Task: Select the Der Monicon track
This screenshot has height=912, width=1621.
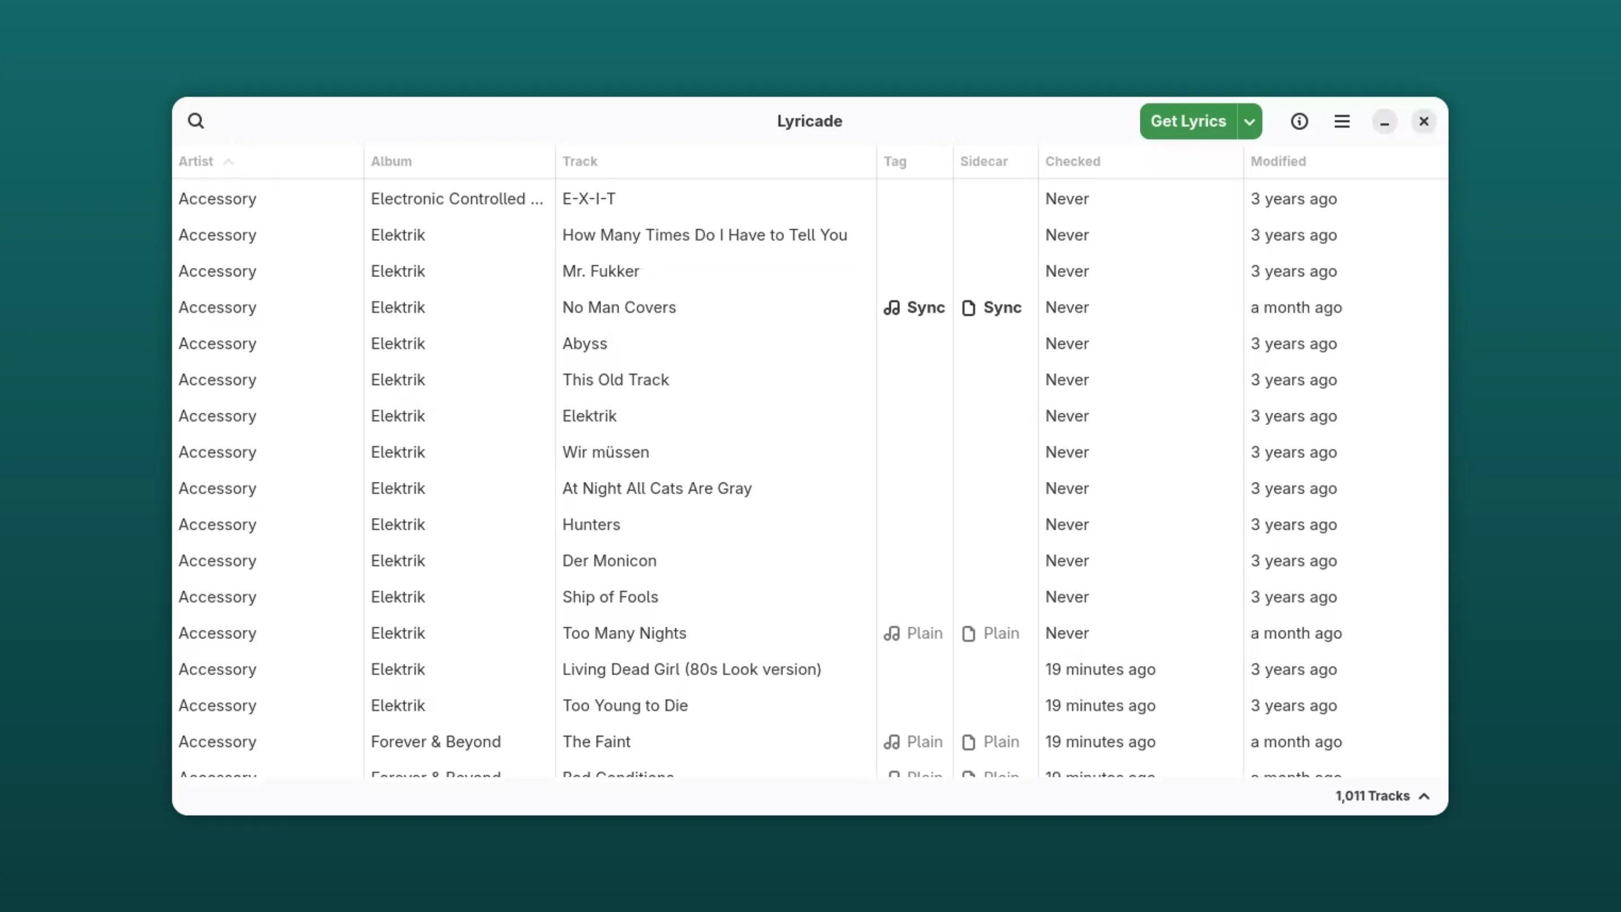Action: [609, 561]
